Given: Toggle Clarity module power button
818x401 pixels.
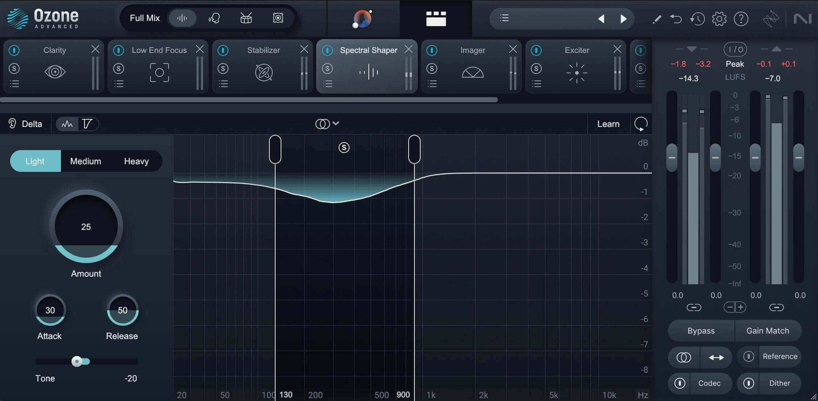Looking at the screenshot, I should coord(14,50).
